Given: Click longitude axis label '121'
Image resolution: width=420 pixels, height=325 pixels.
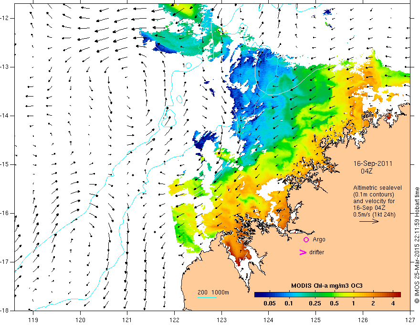Looking at the screenshot, I should (127, 320).
